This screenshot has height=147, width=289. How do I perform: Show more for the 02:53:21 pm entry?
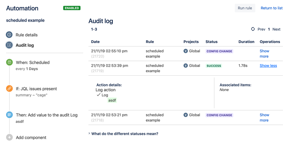(264, 118)
